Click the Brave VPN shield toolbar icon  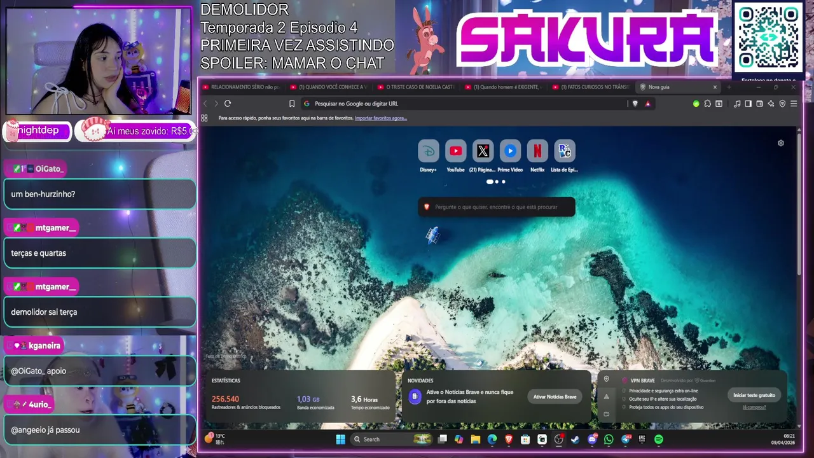pyautogui.click(x=782, y=104)
